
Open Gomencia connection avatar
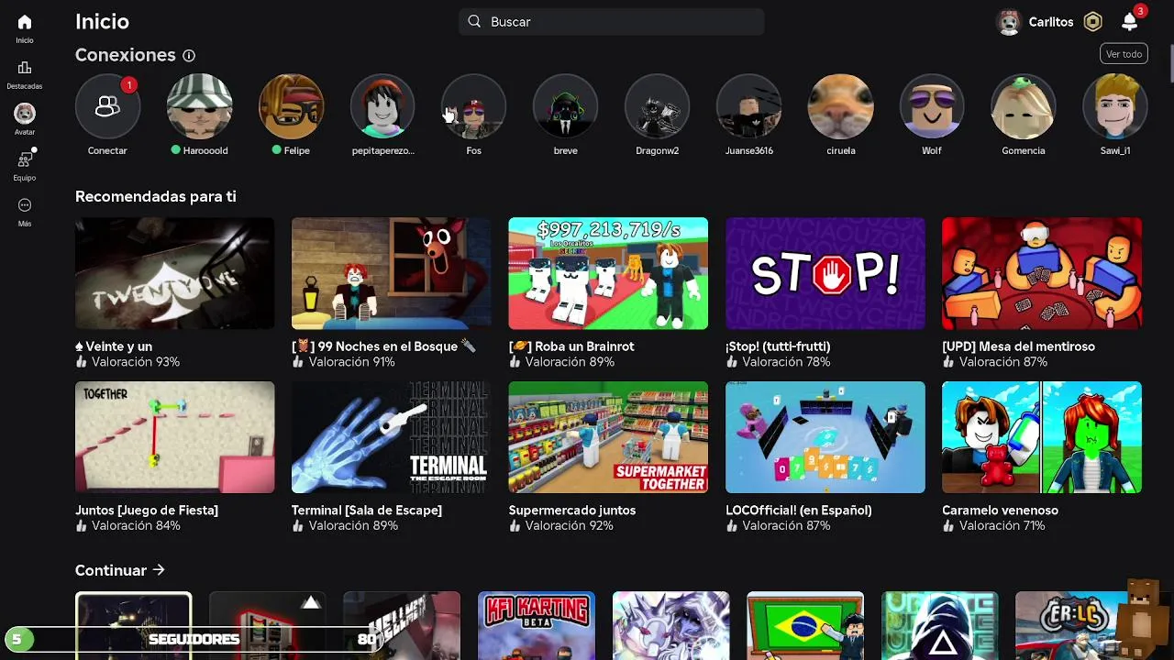coord(1024,106)
